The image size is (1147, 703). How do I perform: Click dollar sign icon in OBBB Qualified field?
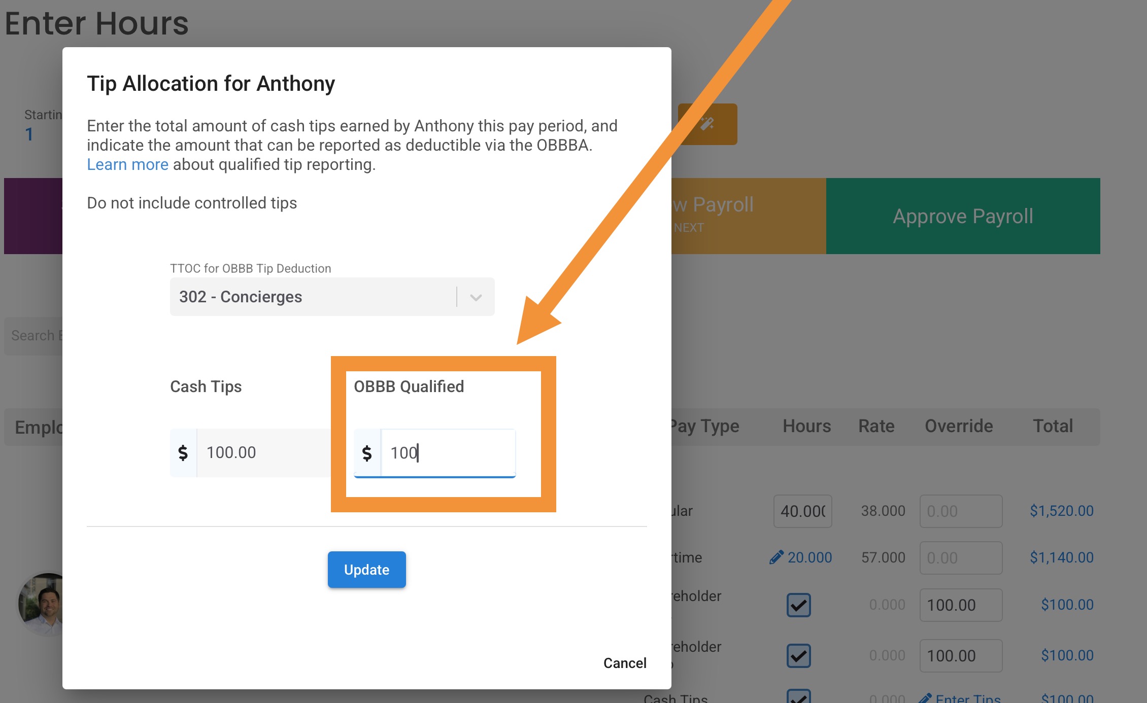[367, 453]
